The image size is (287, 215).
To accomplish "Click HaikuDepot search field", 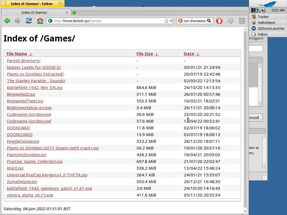I will [x=256, y=49].
